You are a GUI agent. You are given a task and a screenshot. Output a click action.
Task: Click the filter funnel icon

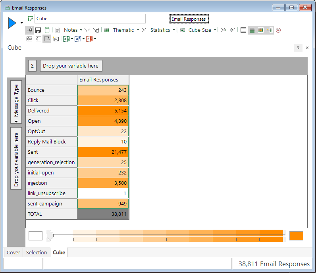point(87,30)
